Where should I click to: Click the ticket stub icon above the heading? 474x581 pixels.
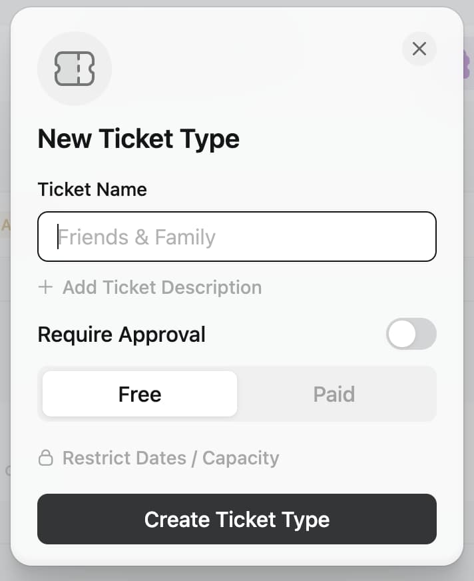pyautogui.click(x=75, y=69)
